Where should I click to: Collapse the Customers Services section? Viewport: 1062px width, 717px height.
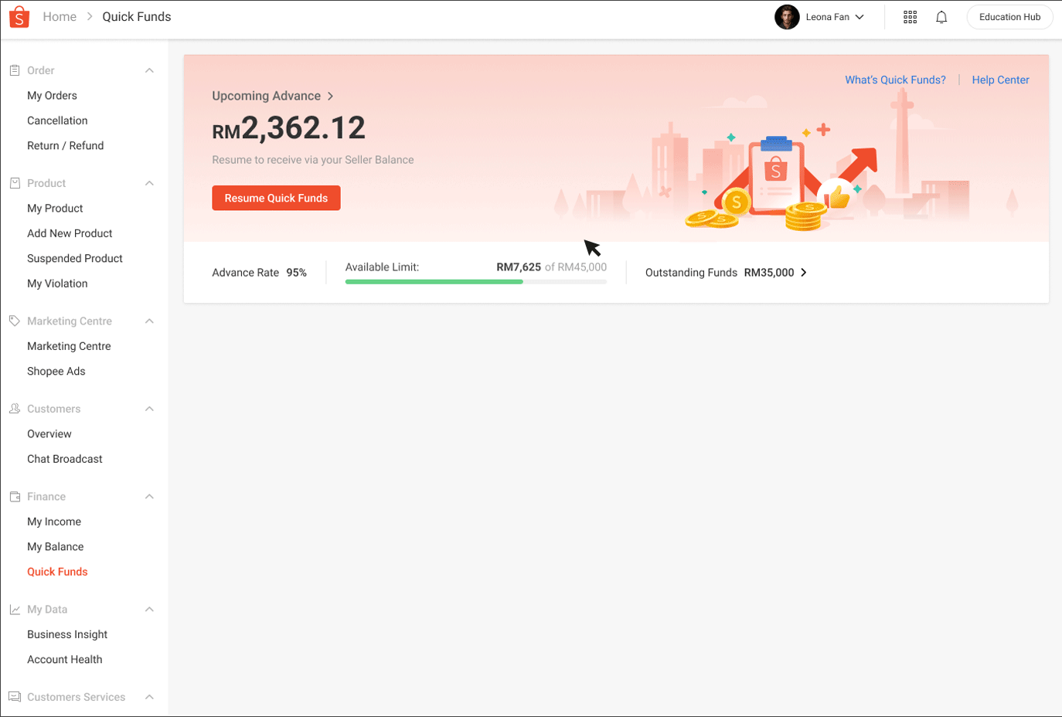tap(150, 697)
